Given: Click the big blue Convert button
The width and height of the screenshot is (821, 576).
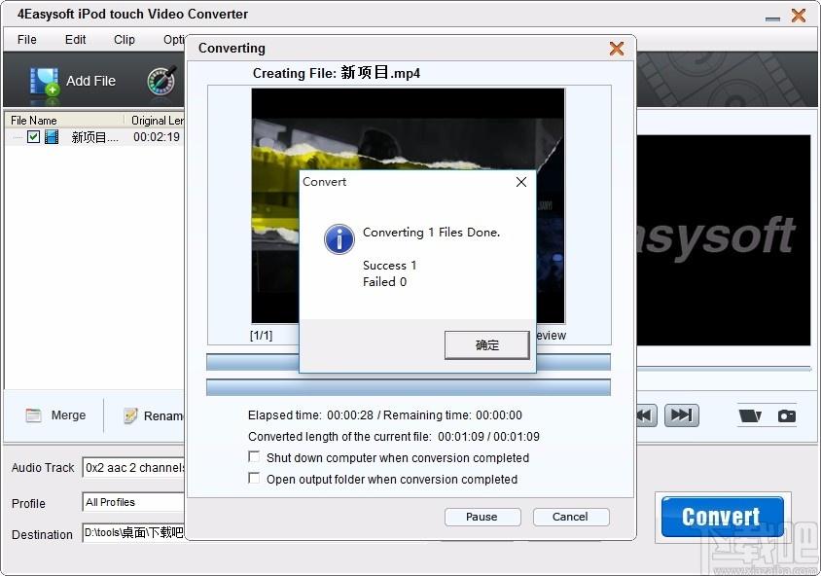Looking at the screenshot, I should point(723,517).
